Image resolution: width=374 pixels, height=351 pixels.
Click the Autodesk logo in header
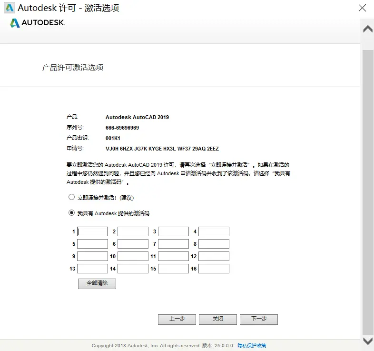pyautogui.click(x=38, y=23)
